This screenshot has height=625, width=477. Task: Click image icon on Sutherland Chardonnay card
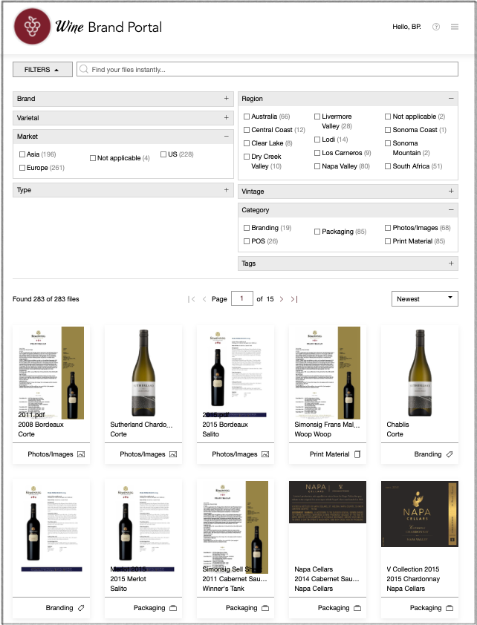tap(173, 454)
